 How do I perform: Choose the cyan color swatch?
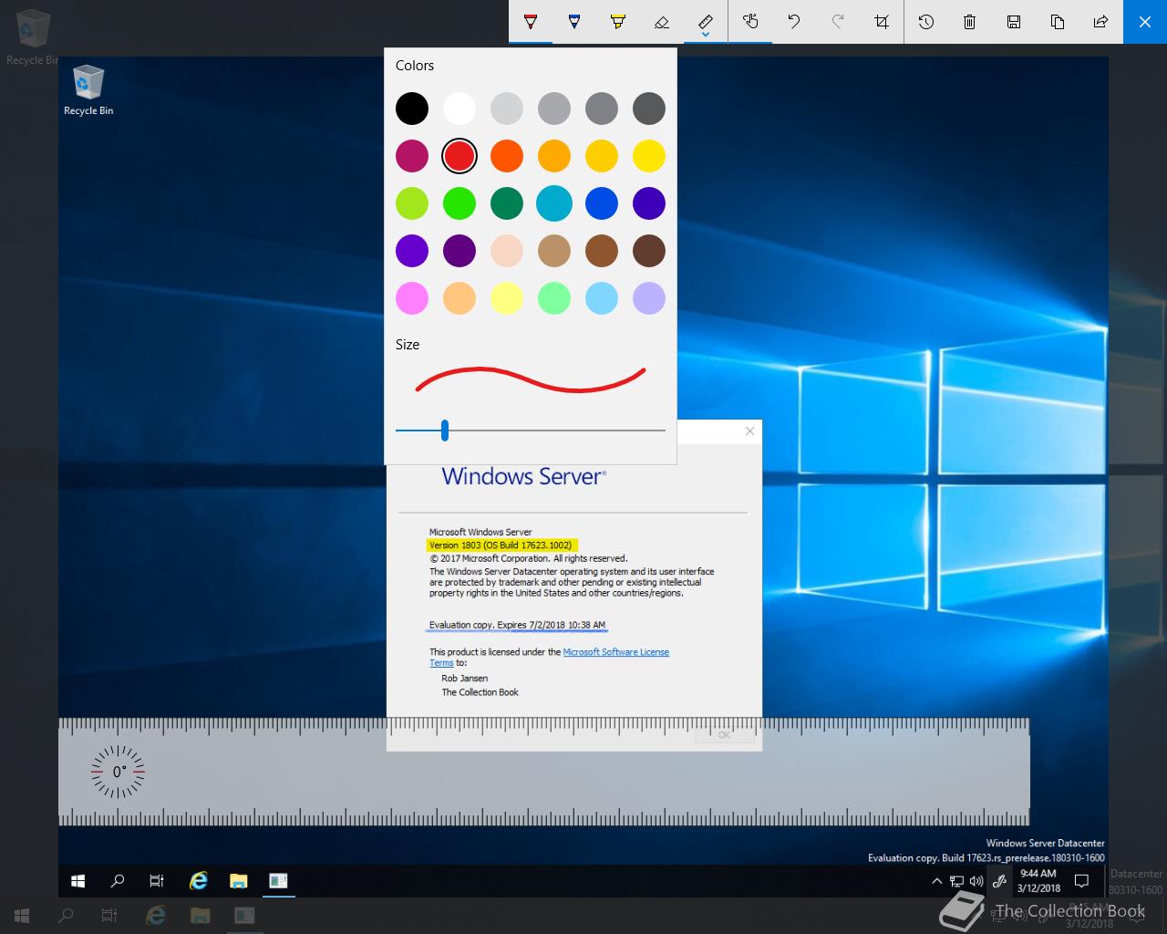tap(554, 203)
